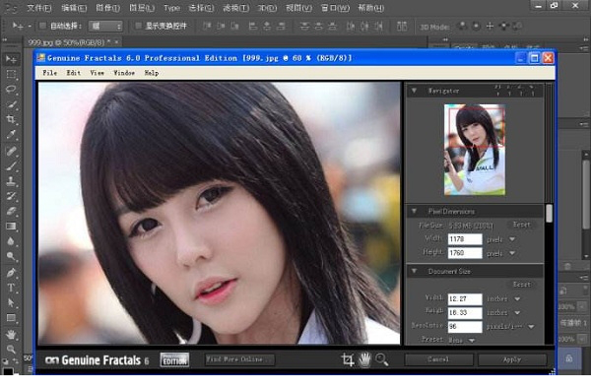The image size is (591, 390).
Task: Click the 3D Mode rotate icon
Action: (x=462, y=26)
